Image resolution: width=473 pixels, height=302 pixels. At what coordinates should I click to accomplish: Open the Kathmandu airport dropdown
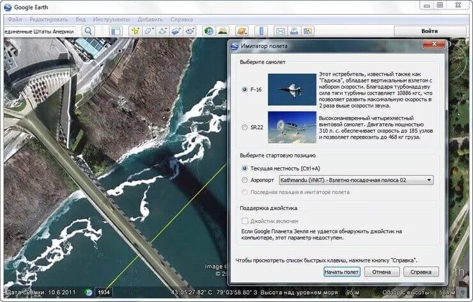(x=356, y=180)
